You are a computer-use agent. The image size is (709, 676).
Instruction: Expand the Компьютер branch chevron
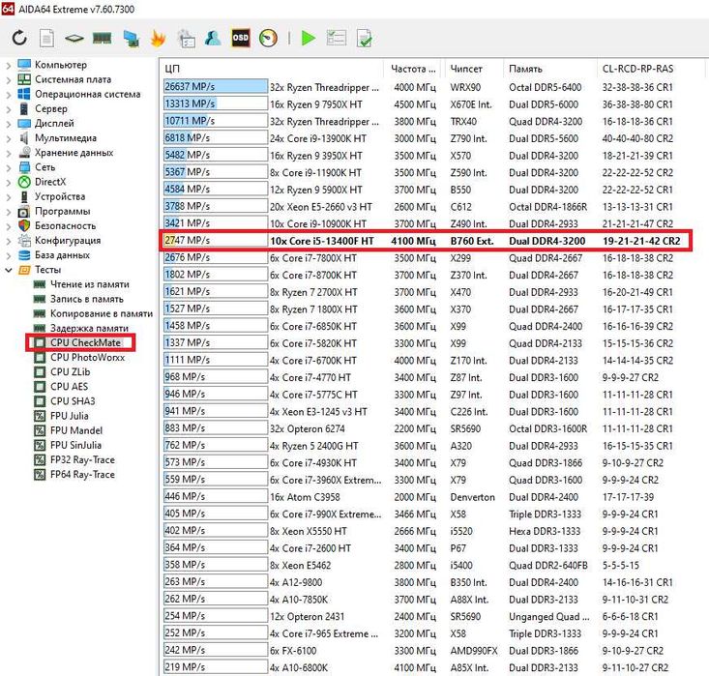pos(8,65)
